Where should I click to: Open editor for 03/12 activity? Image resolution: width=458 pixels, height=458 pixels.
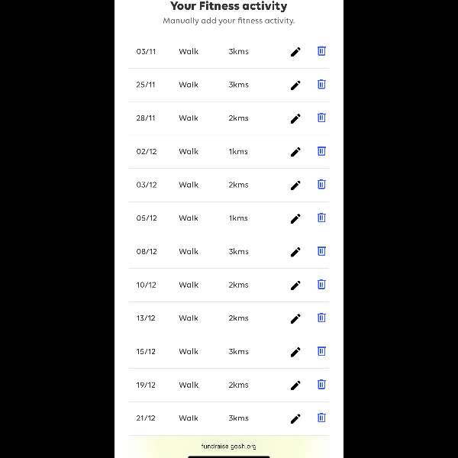tap(295, 185)
